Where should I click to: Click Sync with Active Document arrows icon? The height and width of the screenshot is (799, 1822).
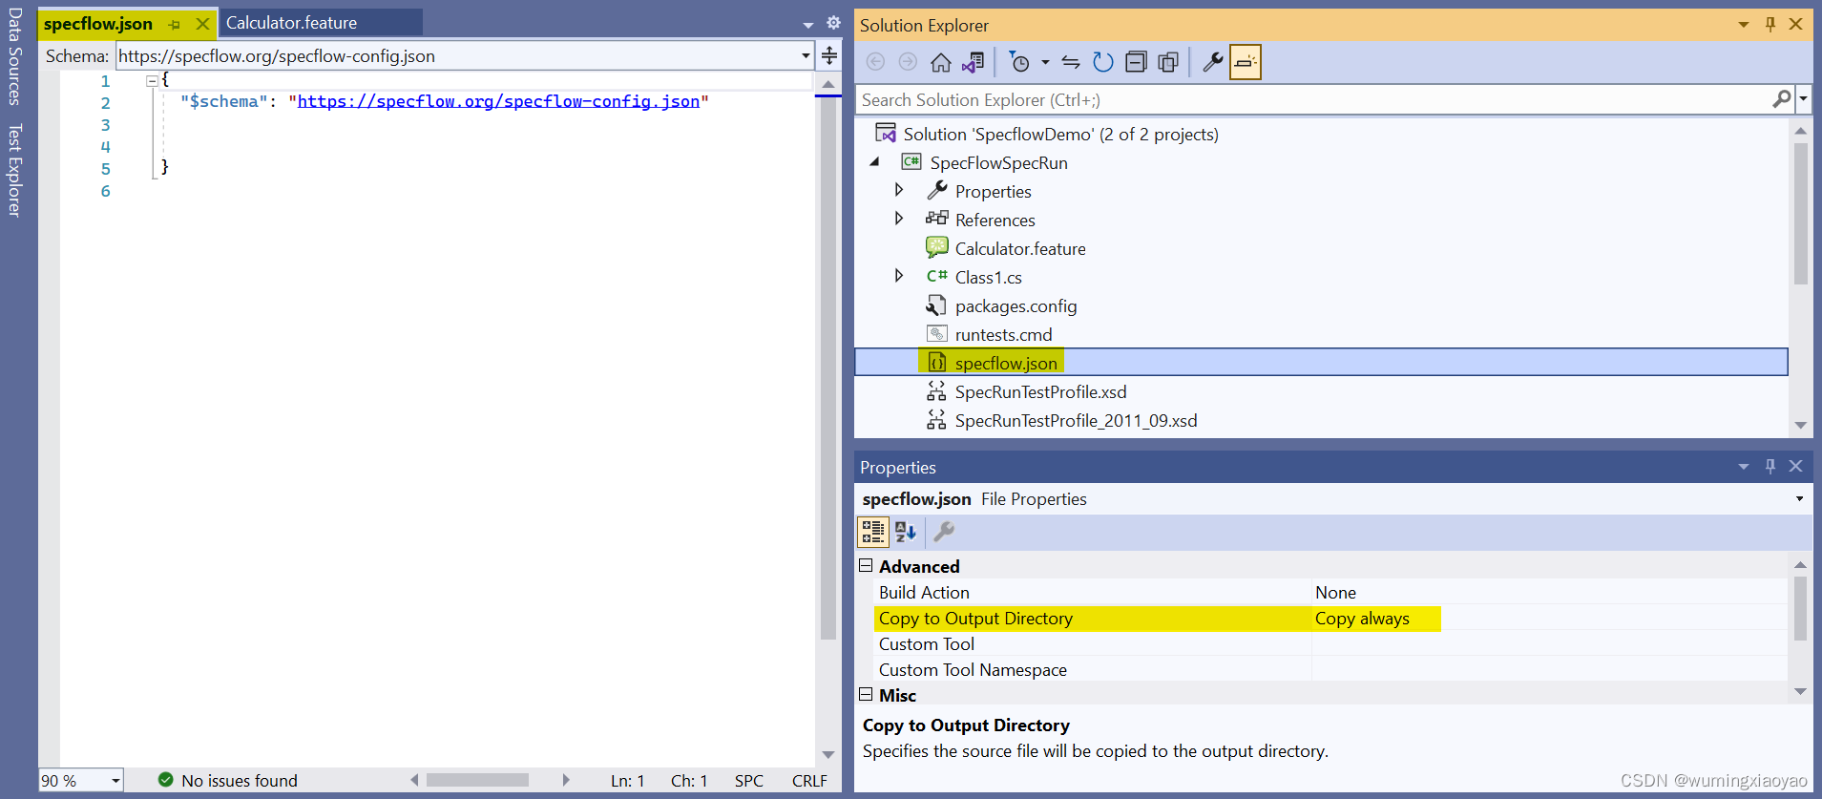click(1071, 63)
